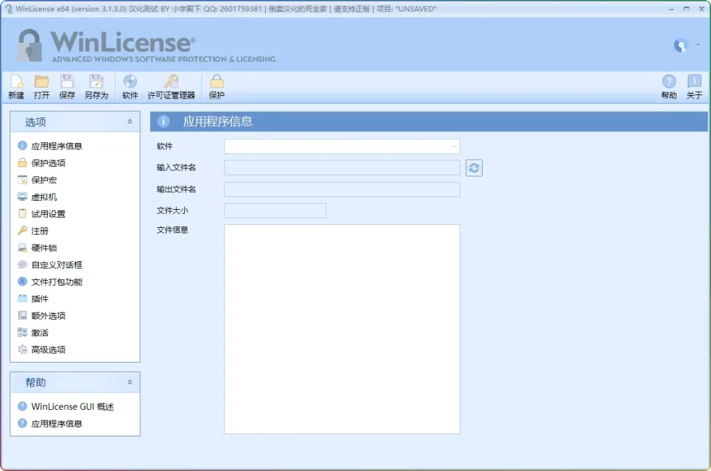Collapse the 选项 panel chevron

(x=130, y=122)
